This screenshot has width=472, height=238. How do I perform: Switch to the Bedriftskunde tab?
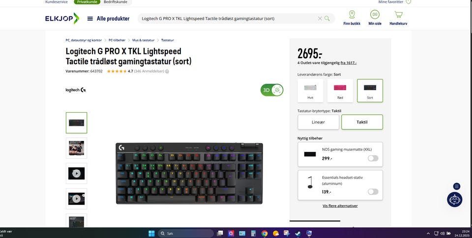115,2
